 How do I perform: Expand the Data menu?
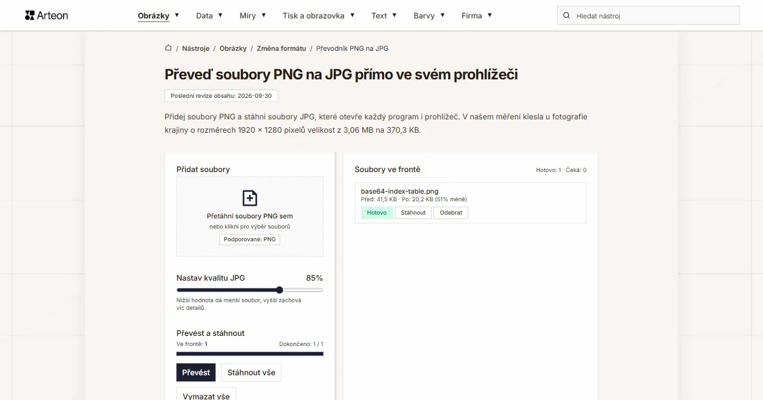point(209,15)
